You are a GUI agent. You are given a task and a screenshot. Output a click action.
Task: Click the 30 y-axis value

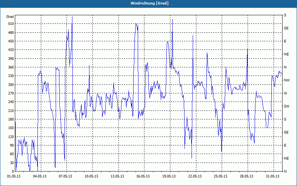pos(12,163)
